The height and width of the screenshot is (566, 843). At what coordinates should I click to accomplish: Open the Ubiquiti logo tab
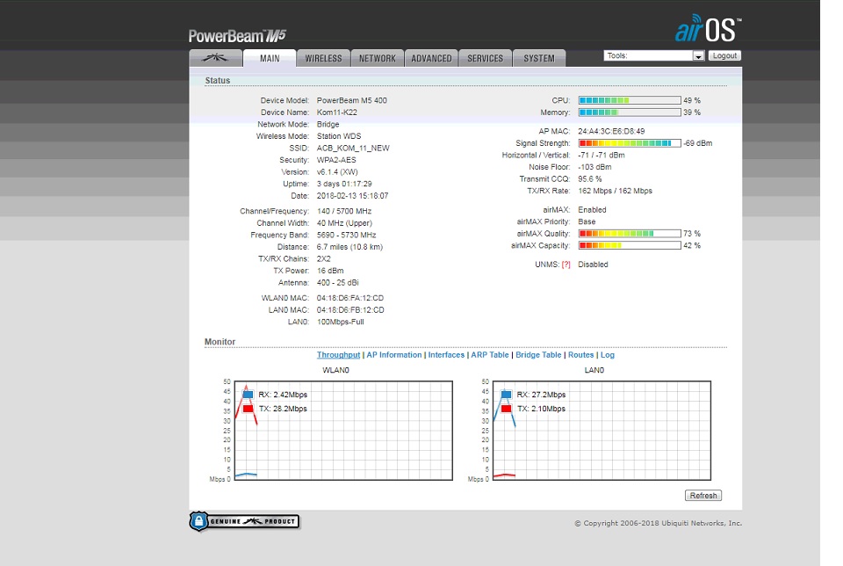pos(215,58)
